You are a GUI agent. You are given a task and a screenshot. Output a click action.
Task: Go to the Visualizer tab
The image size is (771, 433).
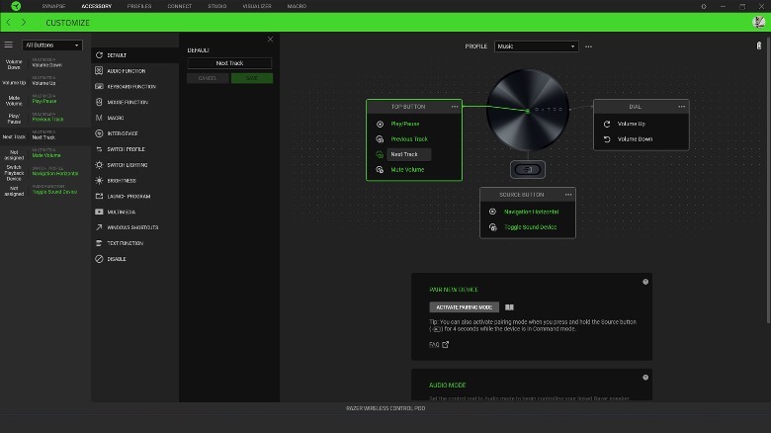coord(255,6)
